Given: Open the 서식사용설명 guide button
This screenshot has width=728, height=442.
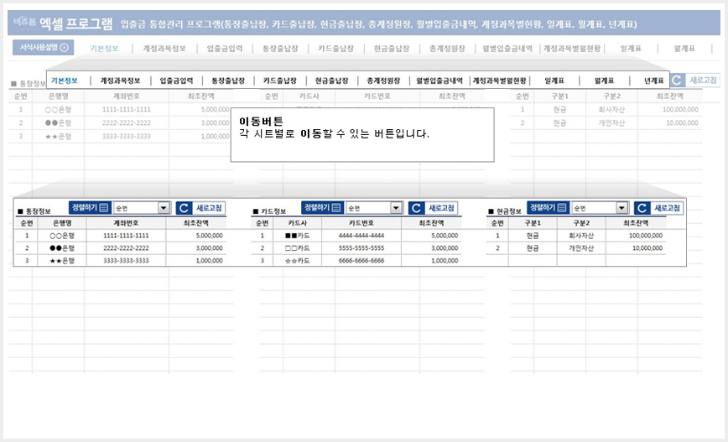Looking at the screenshot, I should [x=43, y=47].
